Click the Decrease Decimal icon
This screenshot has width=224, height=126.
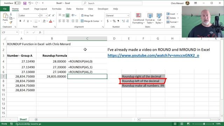(127, 21)
